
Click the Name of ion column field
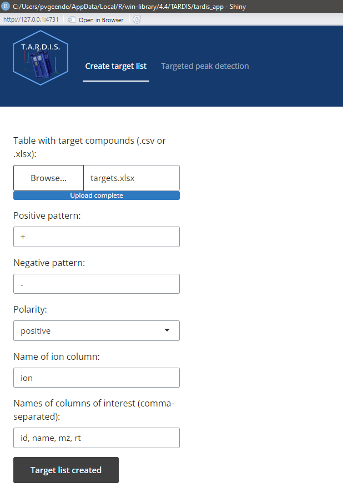coord(97,378)
